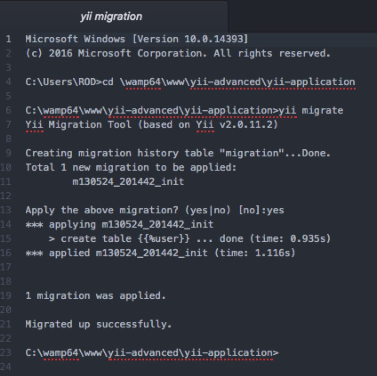Screen dimensions: 377x376
Task: Click "Creating migration history table" line
Action: [178, 153]
